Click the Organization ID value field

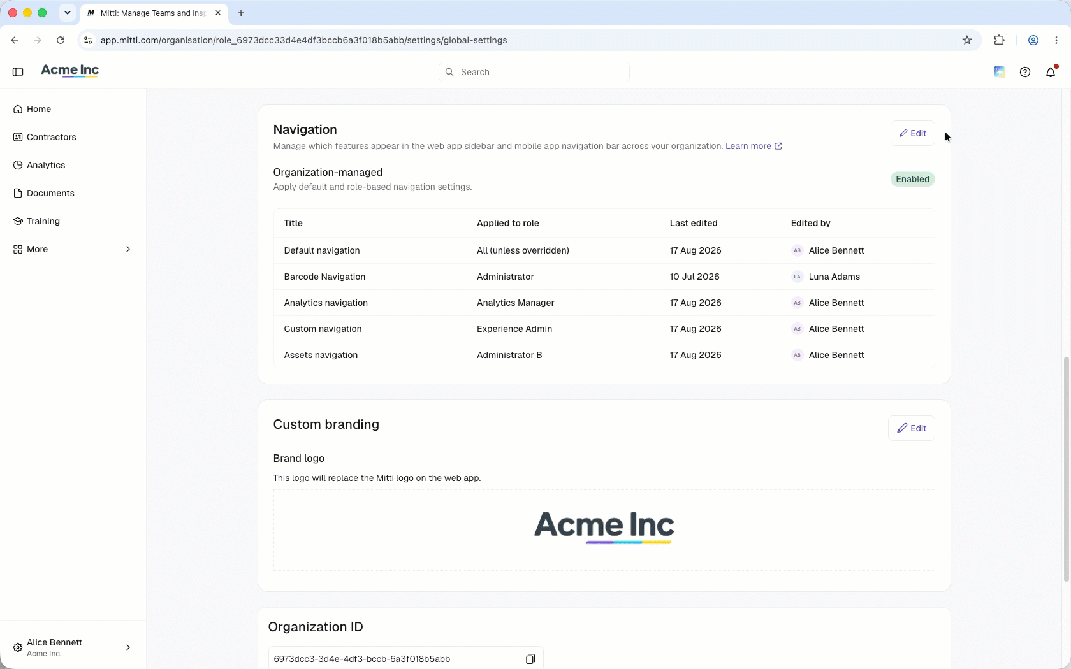coord(405,659)
